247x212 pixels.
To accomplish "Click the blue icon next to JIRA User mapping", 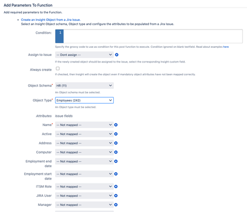I will click(116, 196).
